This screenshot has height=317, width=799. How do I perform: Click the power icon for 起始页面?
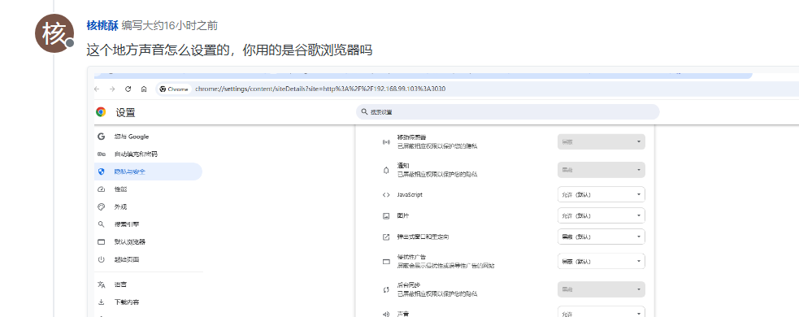[102, 259]
